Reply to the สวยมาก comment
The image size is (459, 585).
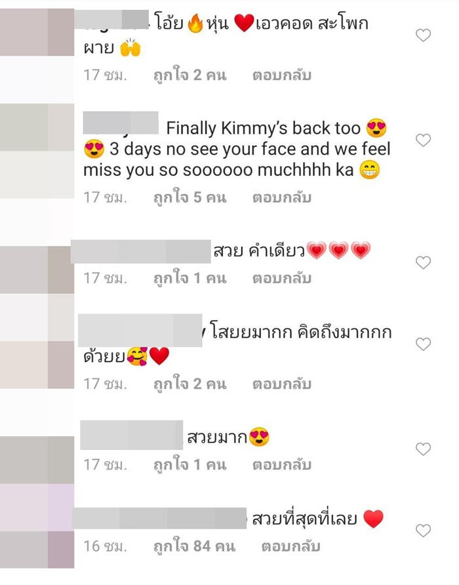[282, 465]
